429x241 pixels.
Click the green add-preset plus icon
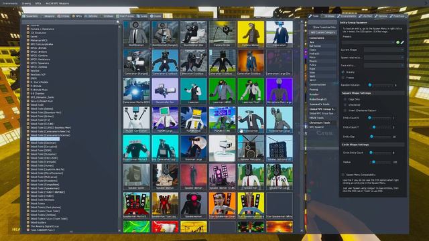click(x=397, y=42)
